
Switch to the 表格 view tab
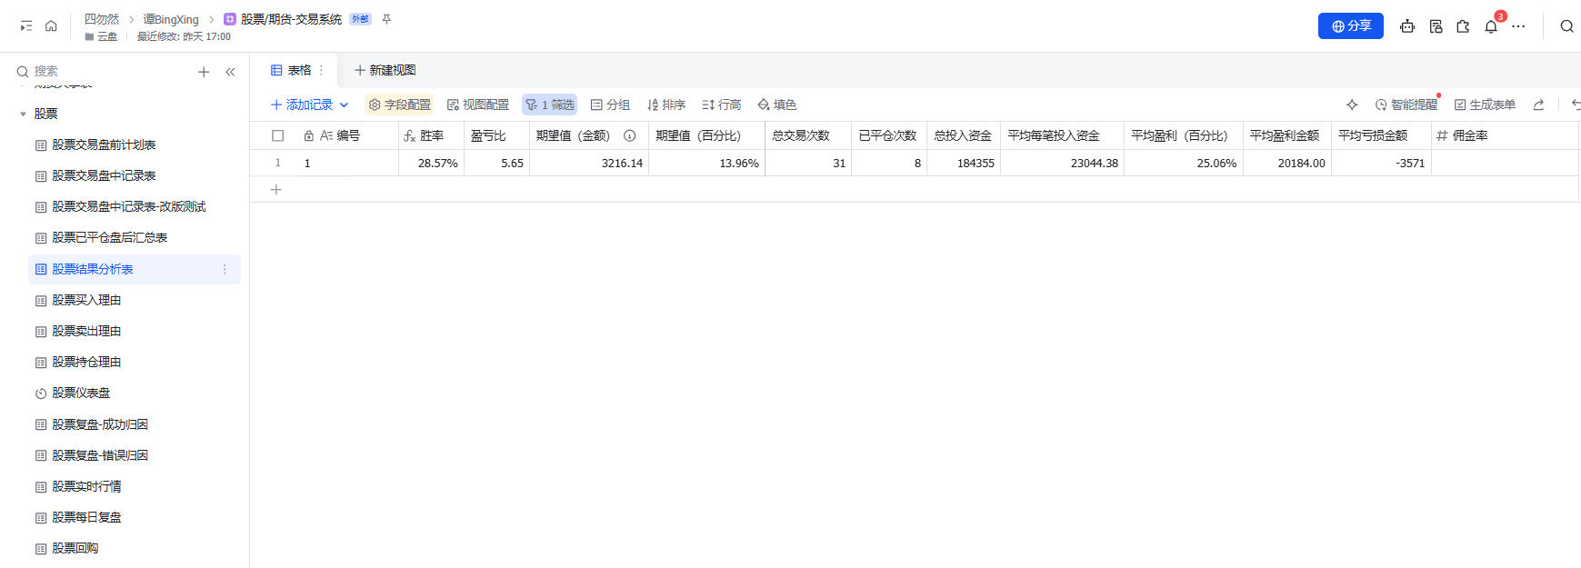pos(291,70)
